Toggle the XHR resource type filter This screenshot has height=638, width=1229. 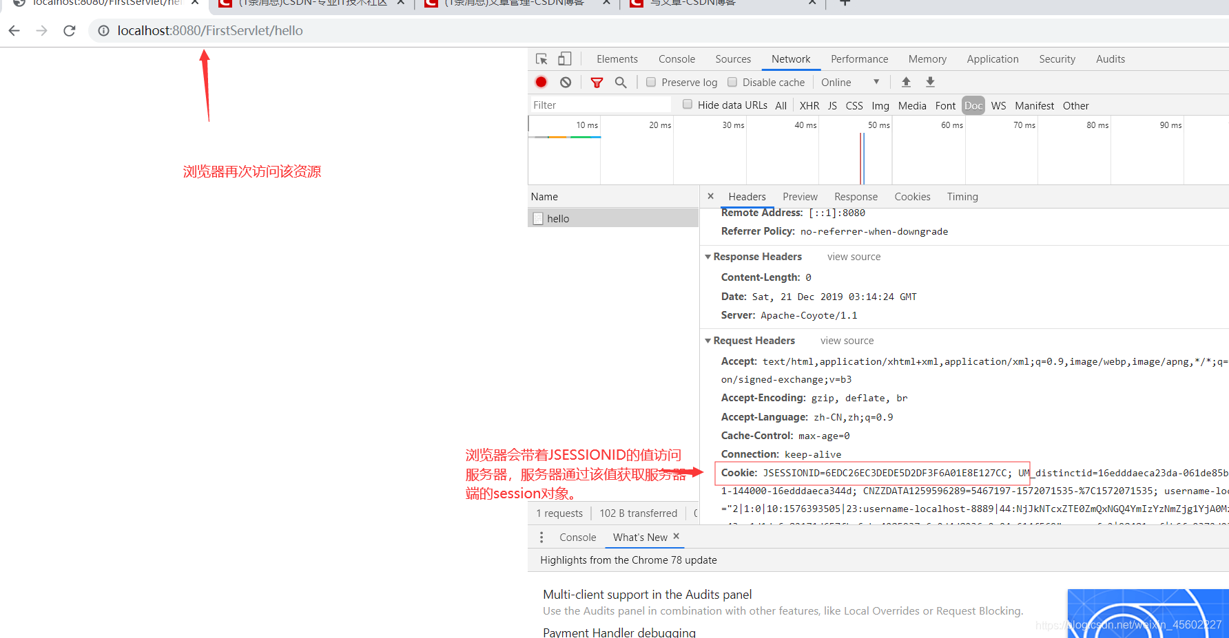coord(809,105)
